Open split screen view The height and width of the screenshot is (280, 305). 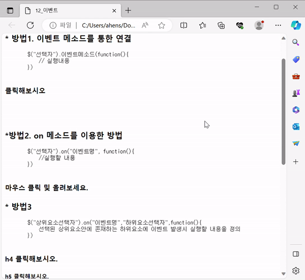184,25
